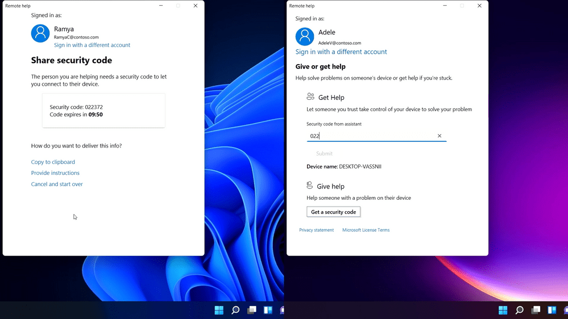Image resolution: width=568 pixels, height=319 pixels.
Task: Open Teams Chat icon on Ramya's taskbar
Action: (x=281, y=310)
